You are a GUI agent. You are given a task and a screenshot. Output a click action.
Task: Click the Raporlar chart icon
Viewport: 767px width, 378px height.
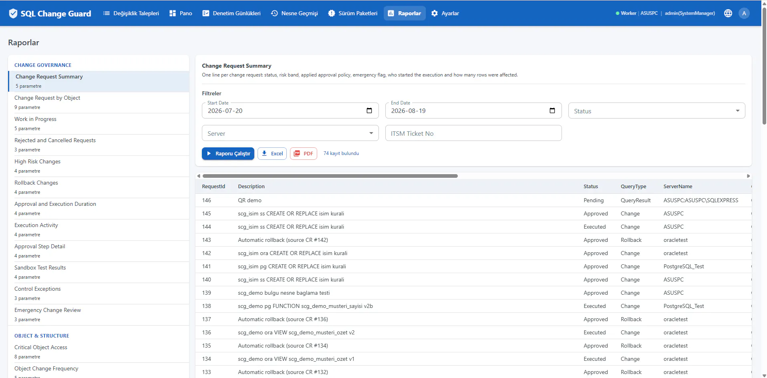(x=391, y=13)
